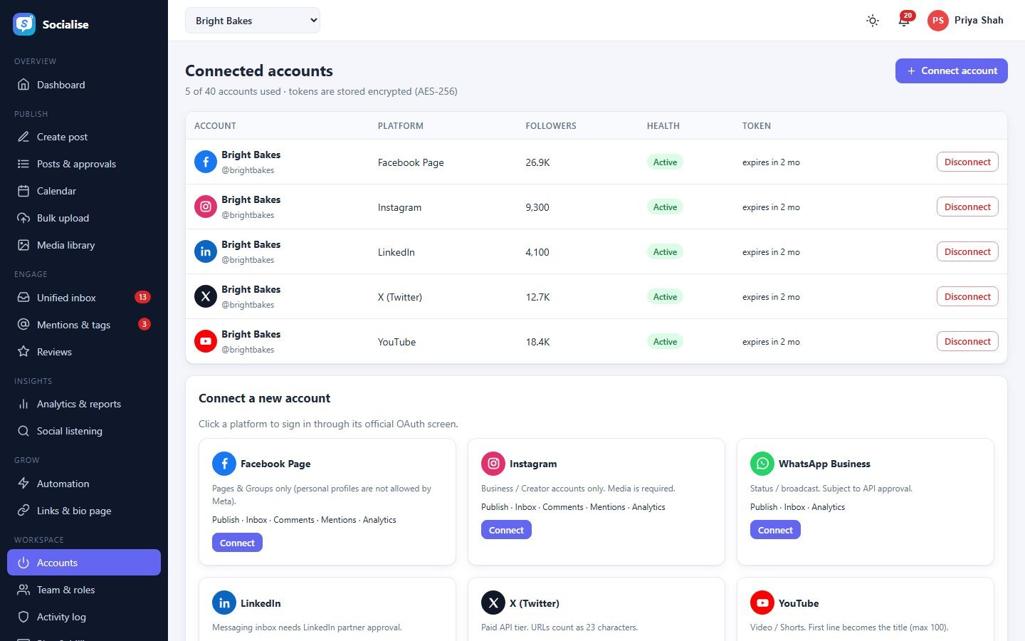Click the X (Twitter) card icon
Viewport: 1025px width, 641px height.
point(493,603)
